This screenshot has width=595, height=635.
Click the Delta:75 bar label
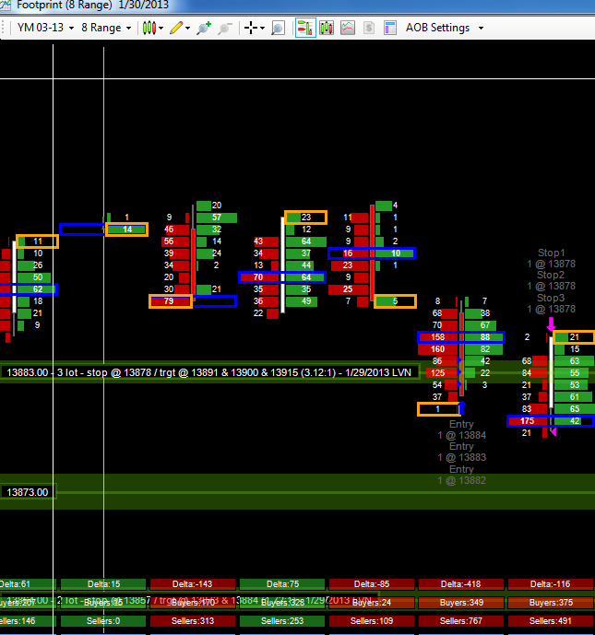coord(282,584)
